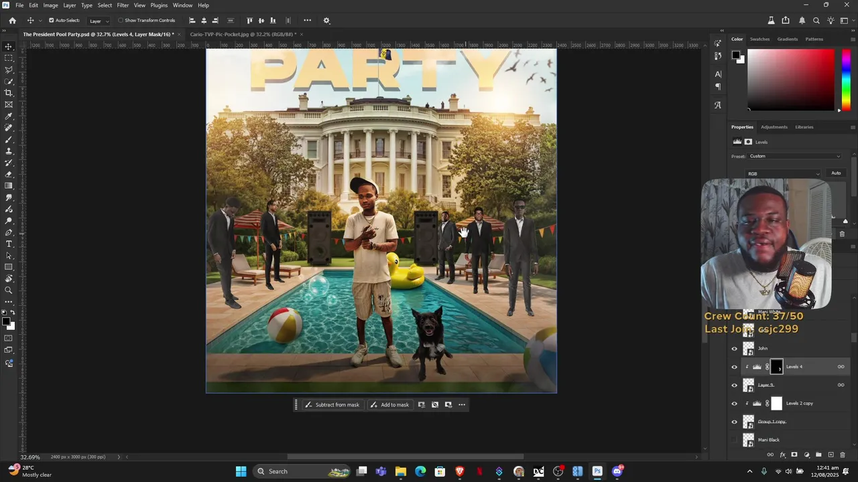The height and width of the screenshot is (482, 858).
Task: Switch to the Gradients tab
Action: click(x=787, y=39)
